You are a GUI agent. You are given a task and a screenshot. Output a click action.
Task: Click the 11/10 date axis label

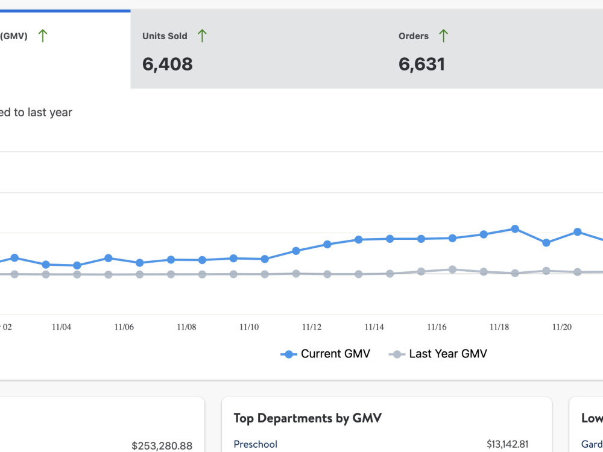[x=249, y=327]
